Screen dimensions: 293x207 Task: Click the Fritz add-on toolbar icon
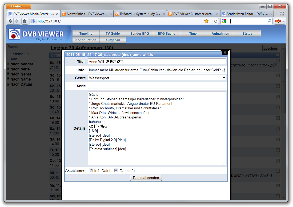[278, 21]
